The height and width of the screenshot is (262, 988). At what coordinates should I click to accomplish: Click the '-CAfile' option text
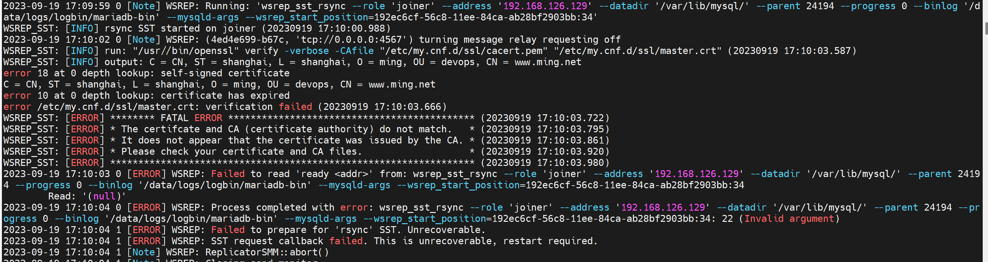point(354,51)
